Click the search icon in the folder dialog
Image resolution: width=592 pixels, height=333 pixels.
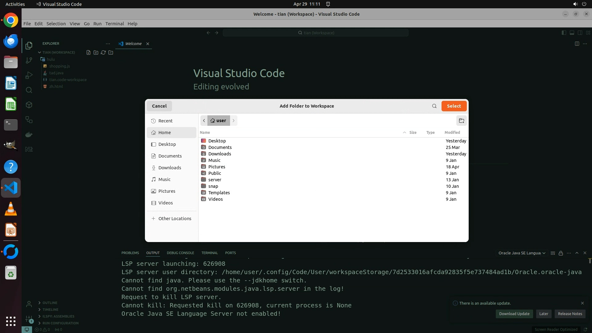(434, 106)
